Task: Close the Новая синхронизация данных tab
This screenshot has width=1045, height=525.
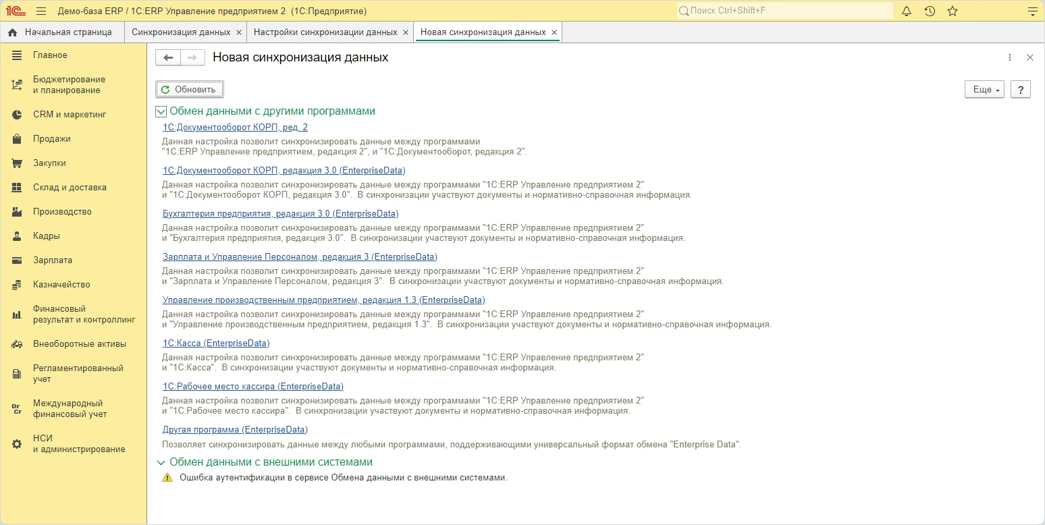Action: point(554,32)
